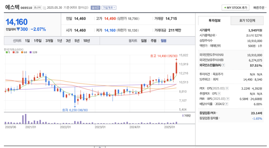The image size is (269, 148).
Task: Click the PER help question-mark icon
Action: point(227,89)
